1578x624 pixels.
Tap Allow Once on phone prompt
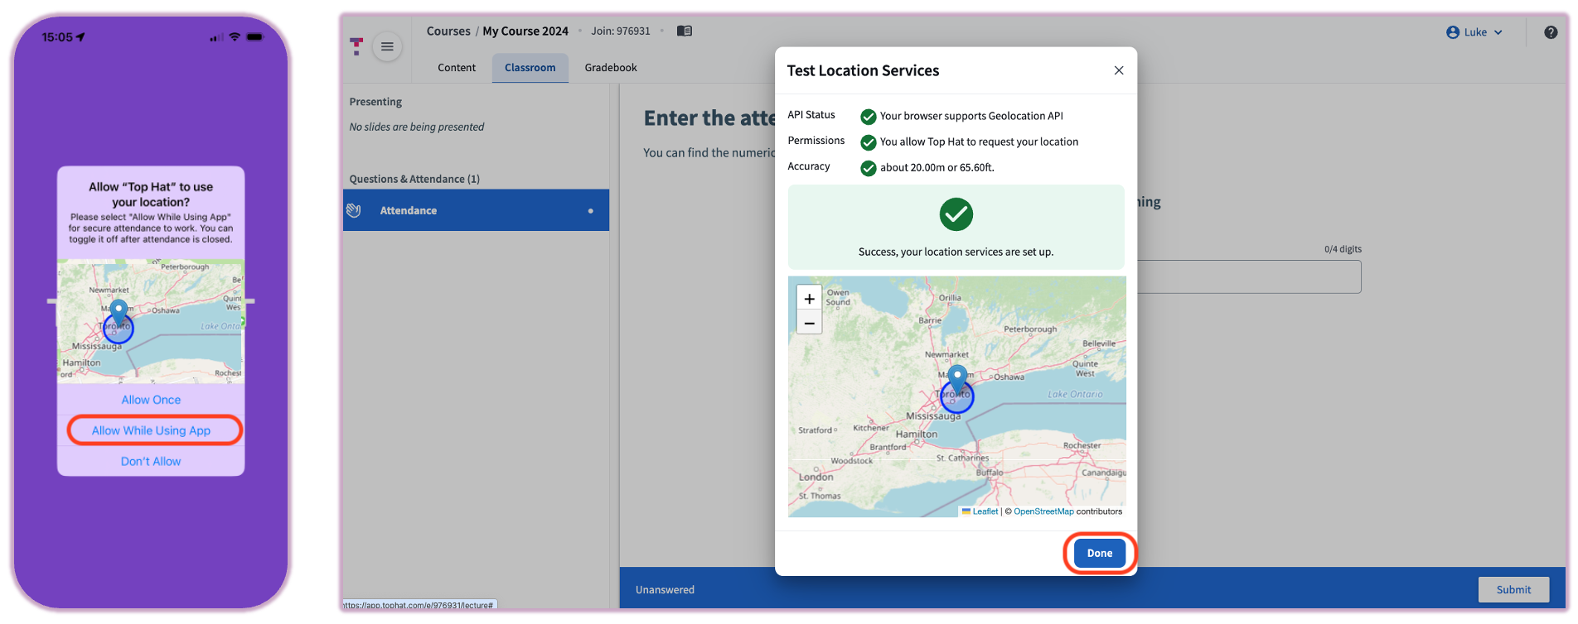(151, 400)
